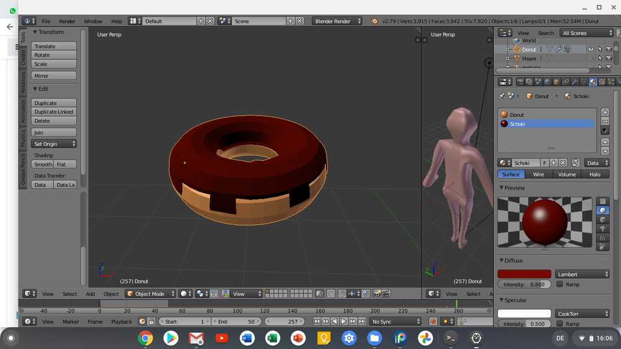
Task: Switch to the Wire material type tab
Action: [x=538, y=175]
